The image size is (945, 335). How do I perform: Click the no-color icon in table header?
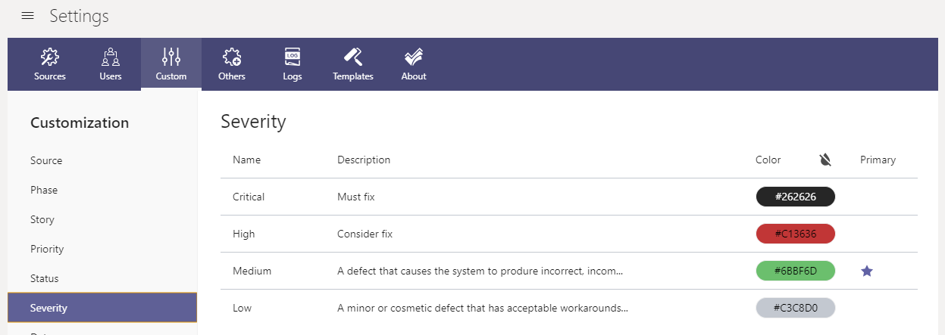point(825,160)
